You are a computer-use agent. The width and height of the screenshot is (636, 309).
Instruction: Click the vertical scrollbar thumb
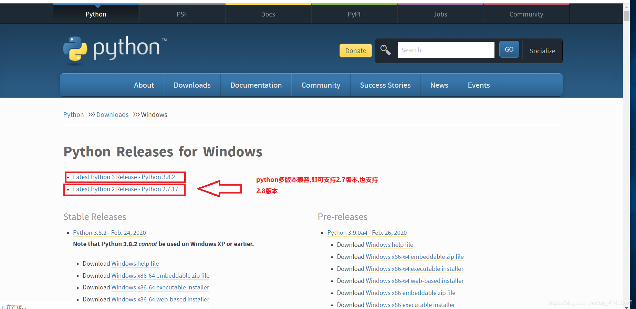click(626, 16)
